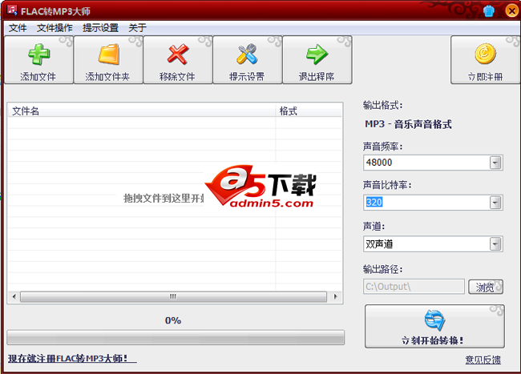Click the 声道 label
Screen dimensions: 521x374
[x=374, y=227]
